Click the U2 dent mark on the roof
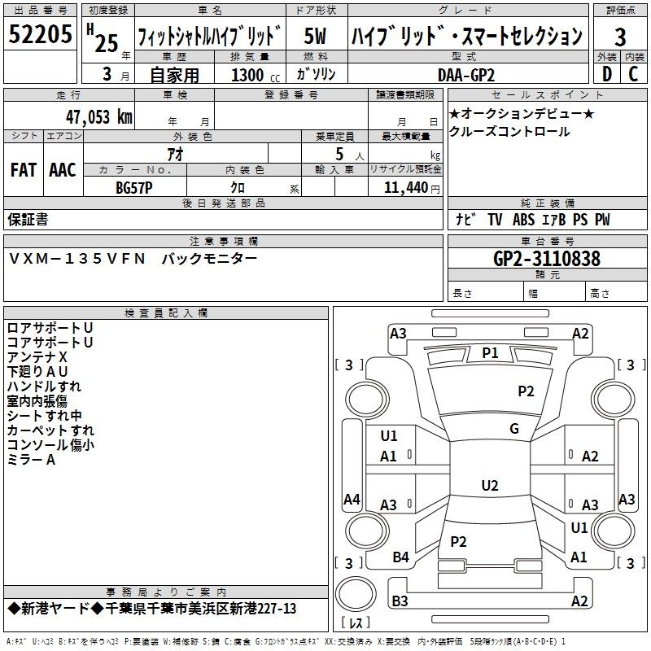 (x=489, y=486)
